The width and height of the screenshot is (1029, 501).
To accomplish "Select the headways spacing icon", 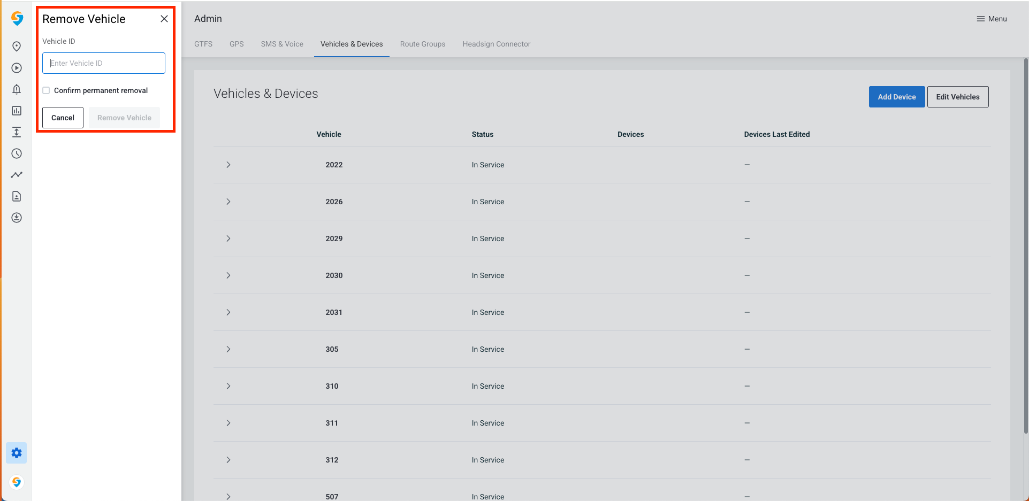I will (x=16, y=132).
